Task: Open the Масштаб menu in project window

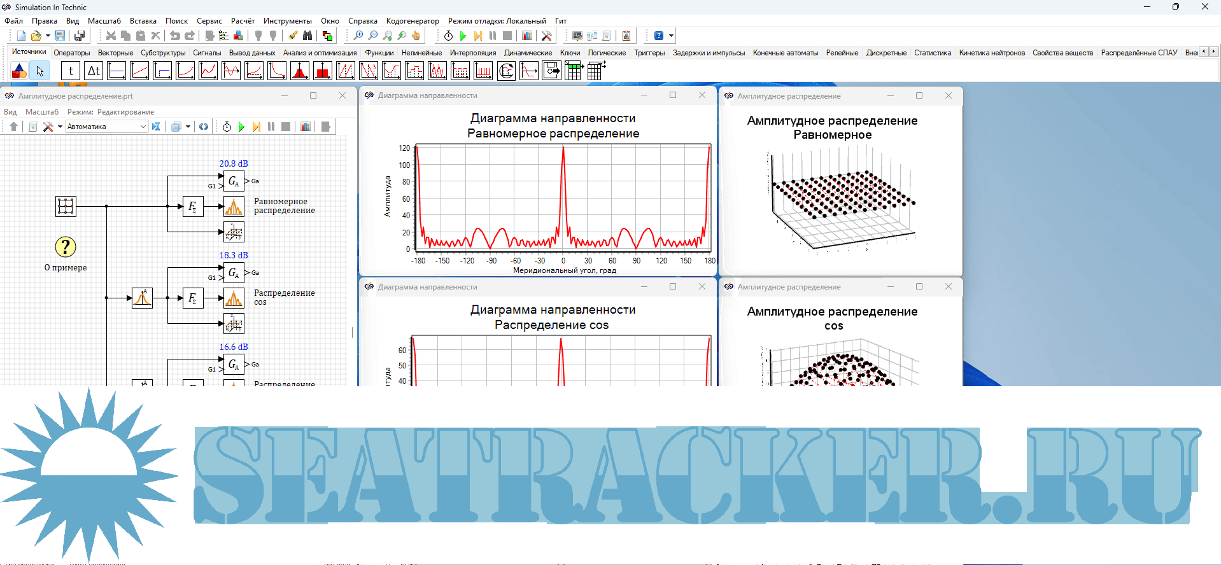Action: [42, 112]
